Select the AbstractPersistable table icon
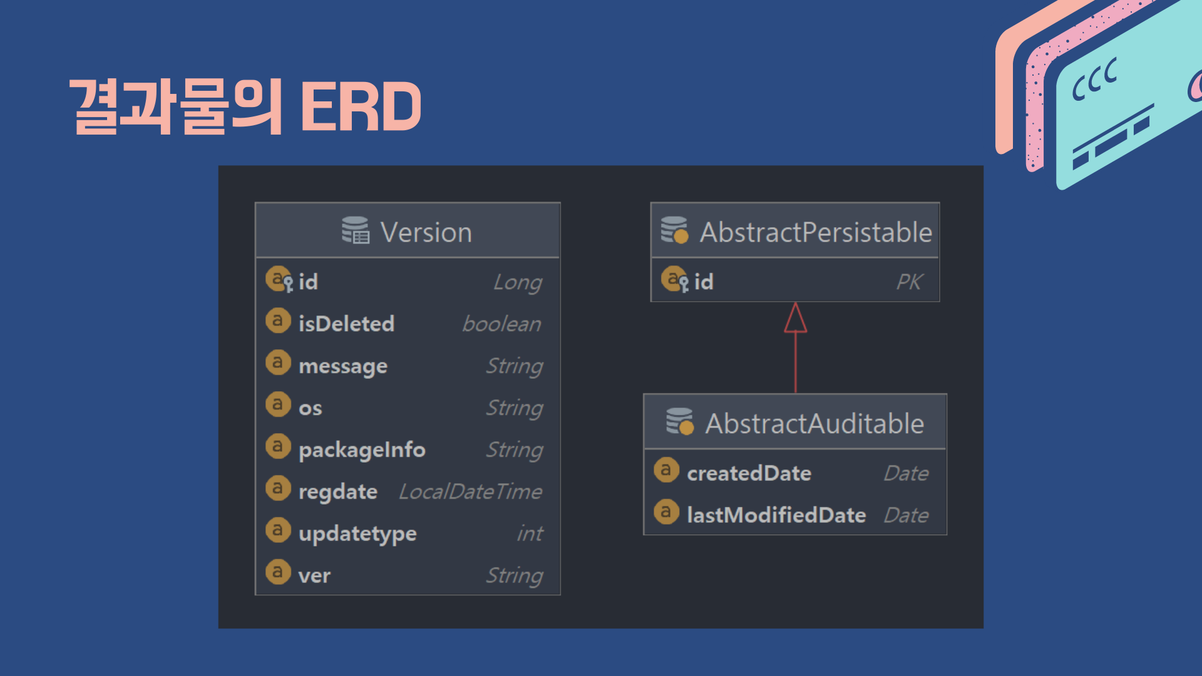The image size is (1202, 676). click(674, 230)
